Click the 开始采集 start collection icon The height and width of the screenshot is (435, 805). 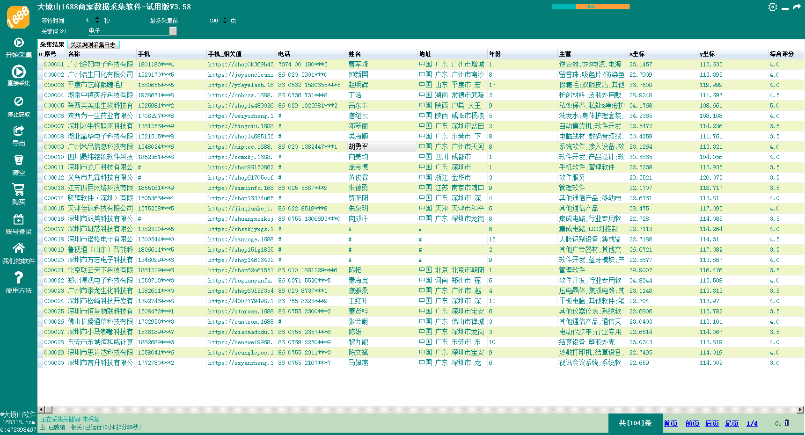tap(19, 43)
